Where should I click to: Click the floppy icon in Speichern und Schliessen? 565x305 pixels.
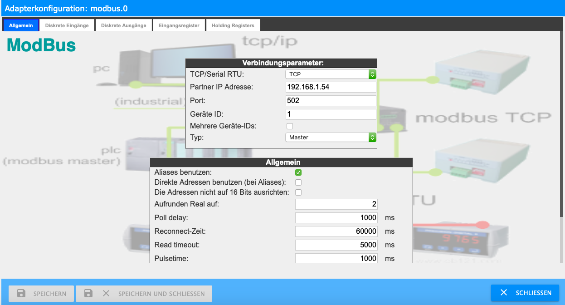click(88, 293)
